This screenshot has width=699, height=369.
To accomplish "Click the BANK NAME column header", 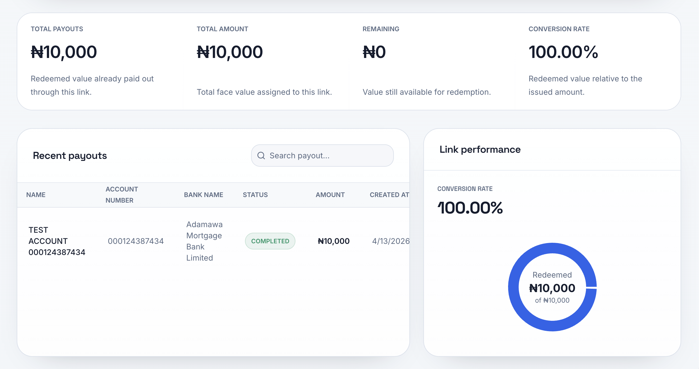I will click(x=204, y=195).
